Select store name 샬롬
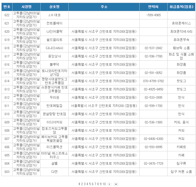The width and height of the screenshot is (196, 187). pos(54,164)
